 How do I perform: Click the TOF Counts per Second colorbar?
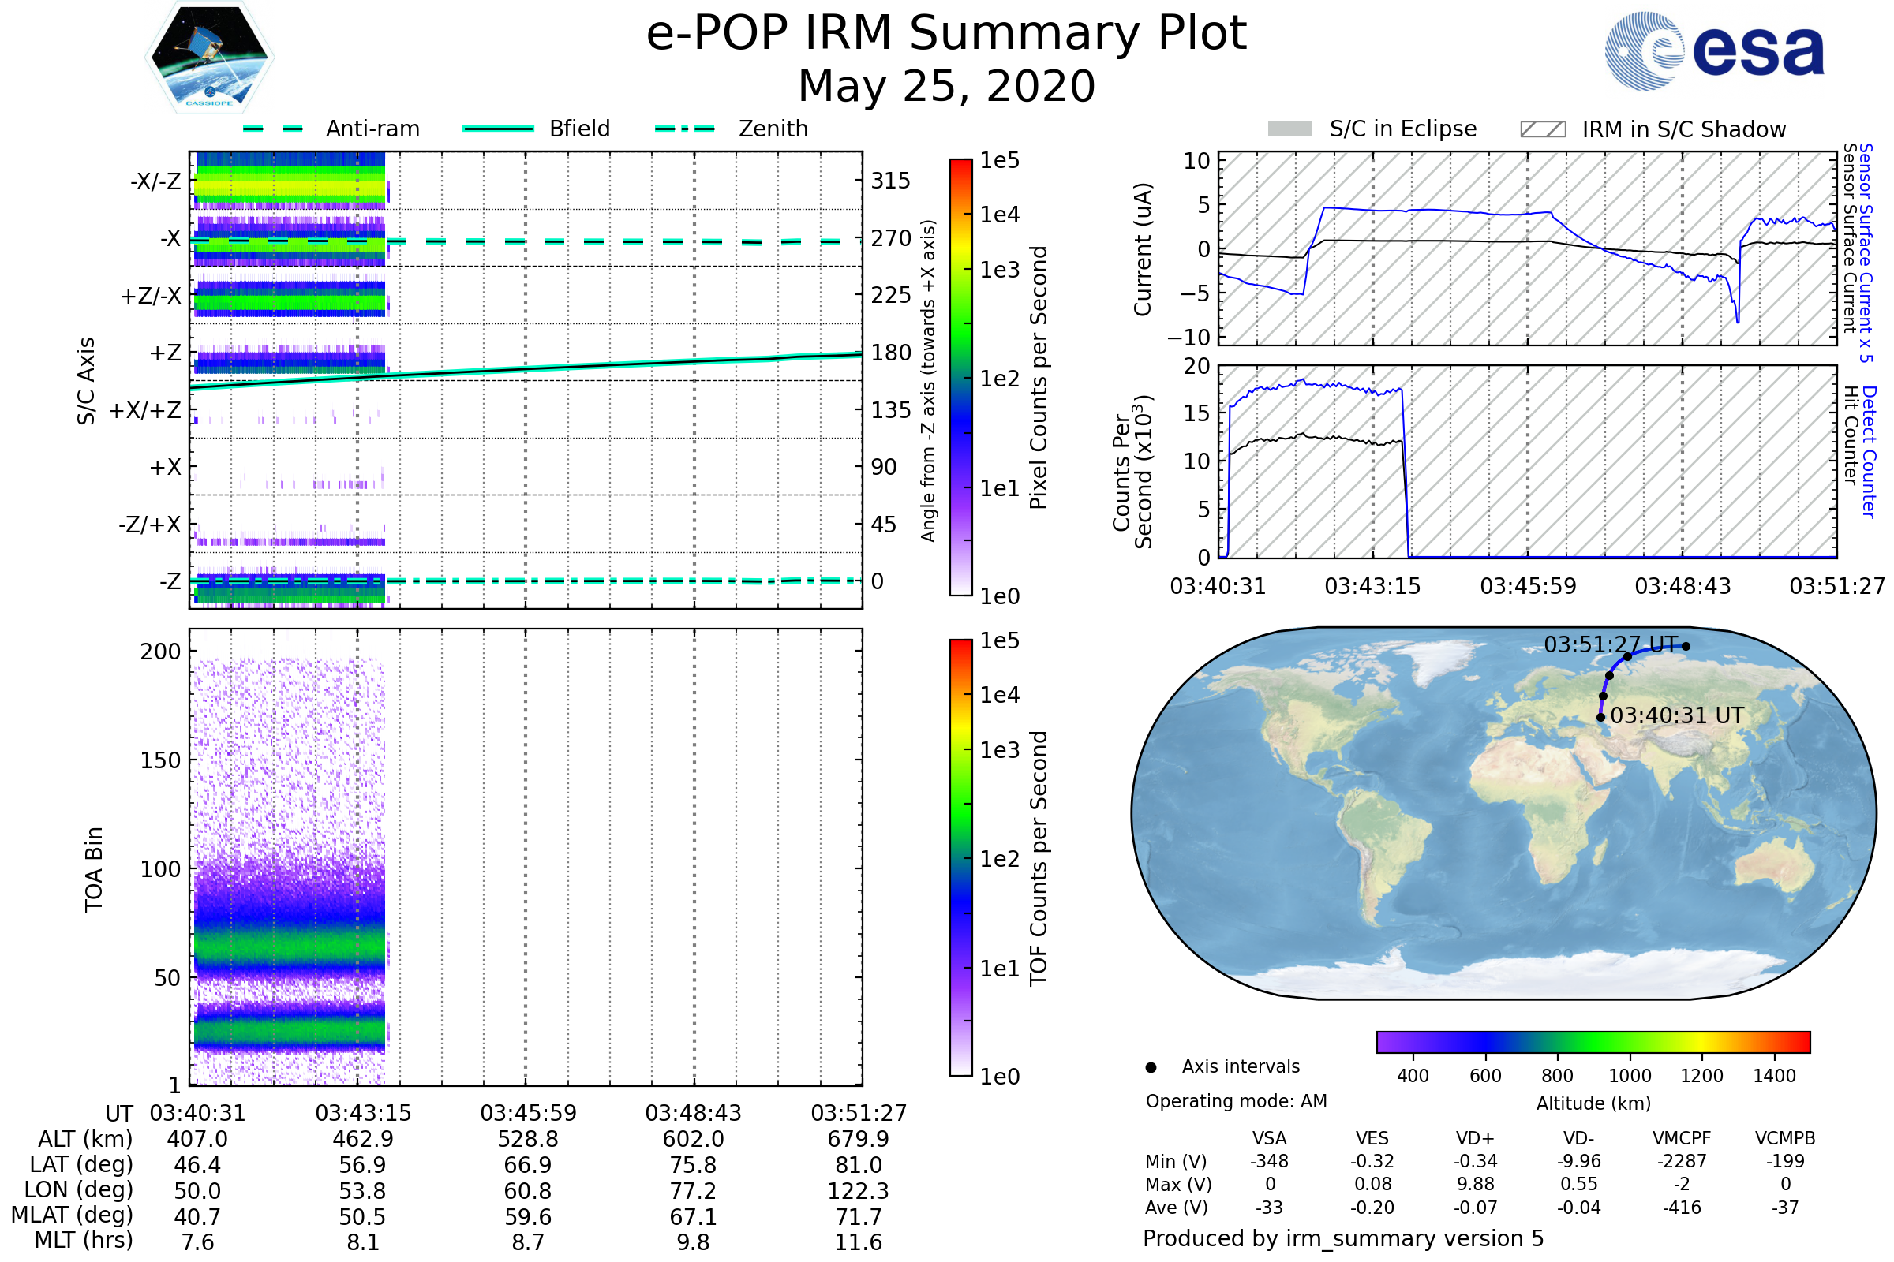960,857
